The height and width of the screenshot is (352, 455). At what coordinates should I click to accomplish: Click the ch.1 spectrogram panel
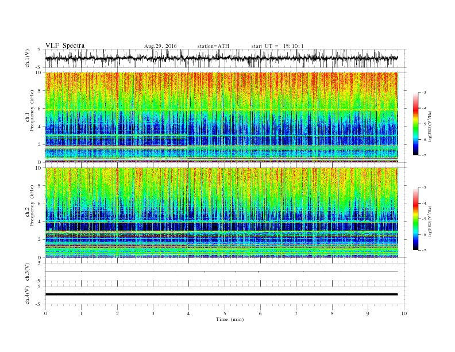tap(222, 117)
